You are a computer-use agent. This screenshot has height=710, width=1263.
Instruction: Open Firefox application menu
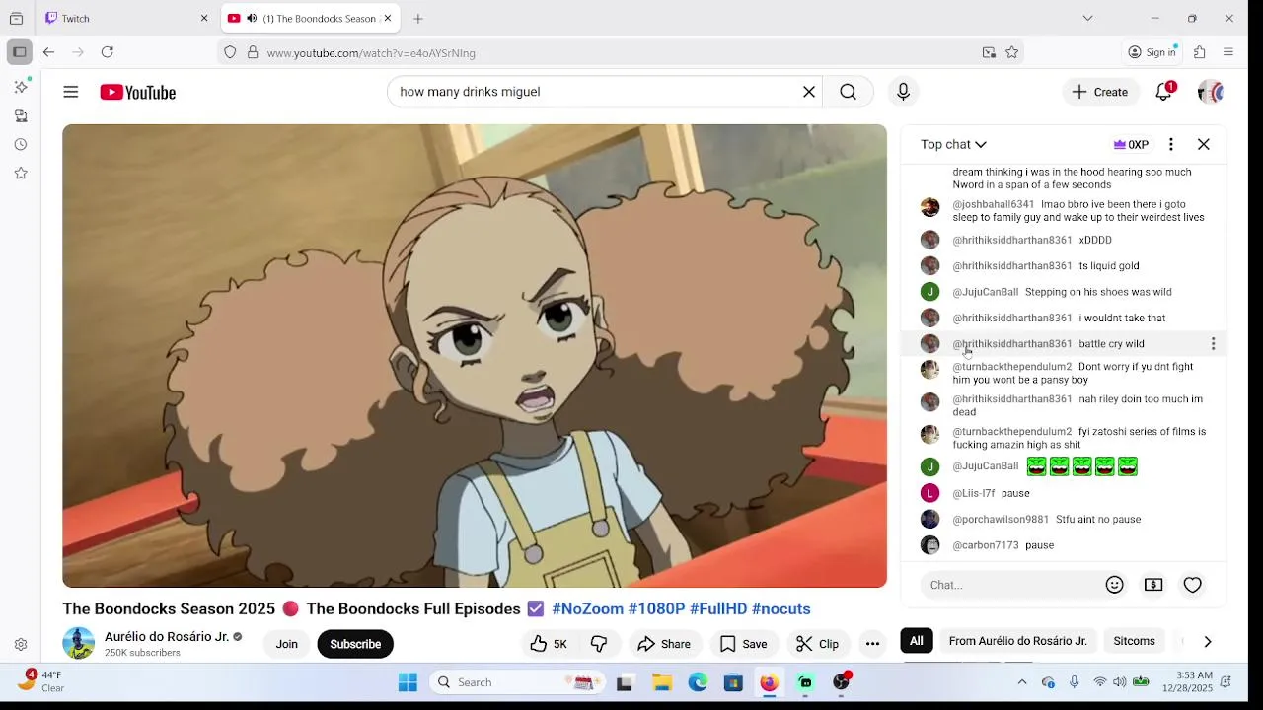tap(1228, 52)
